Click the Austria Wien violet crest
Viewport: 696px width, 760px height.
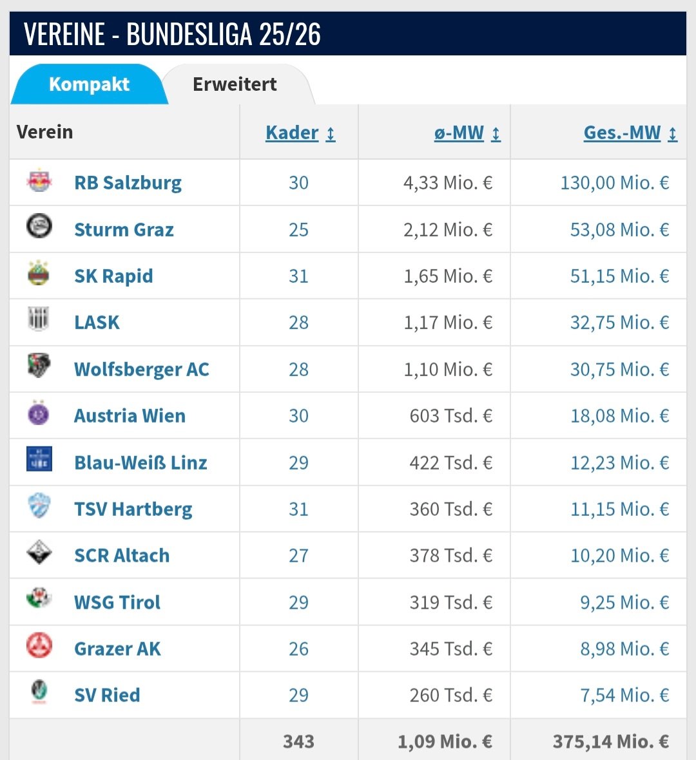pyautogui.click(x=39, y=413)
